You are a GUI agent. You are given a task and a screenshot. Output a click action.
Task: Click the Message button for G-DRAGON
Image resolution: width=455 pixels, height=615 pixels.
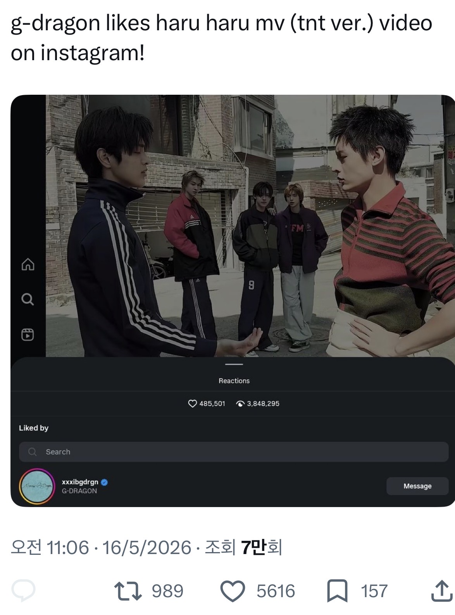(417, 486)
